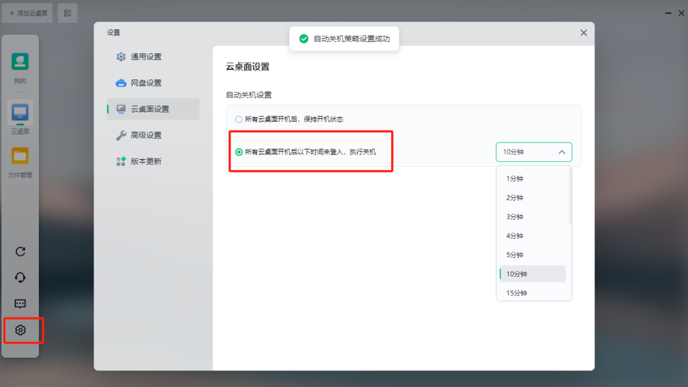Screen dimensions: 688x387
Task: Open the 高级设置 settings tab
Action: (x=153, y=135)
